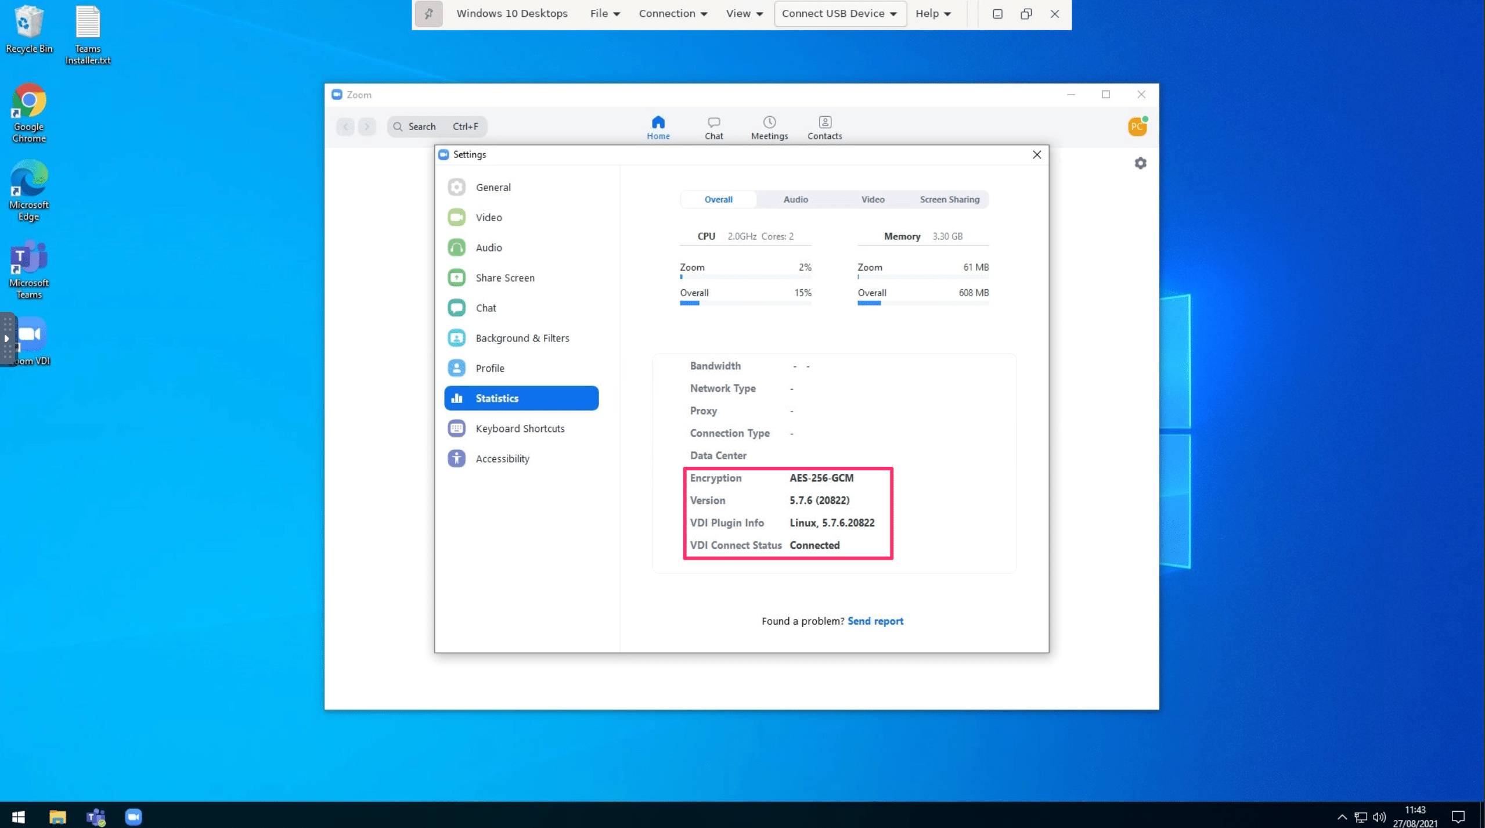Open Audio settings in sidebar
Image resolution: width=1485 pixels, height=828 pixels.
(x=521, y=247)
